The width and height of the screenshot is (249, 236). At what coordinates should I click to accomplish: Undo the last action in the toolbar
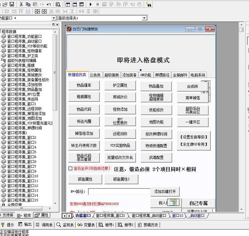pyautogui.click(x=49, y=4)
